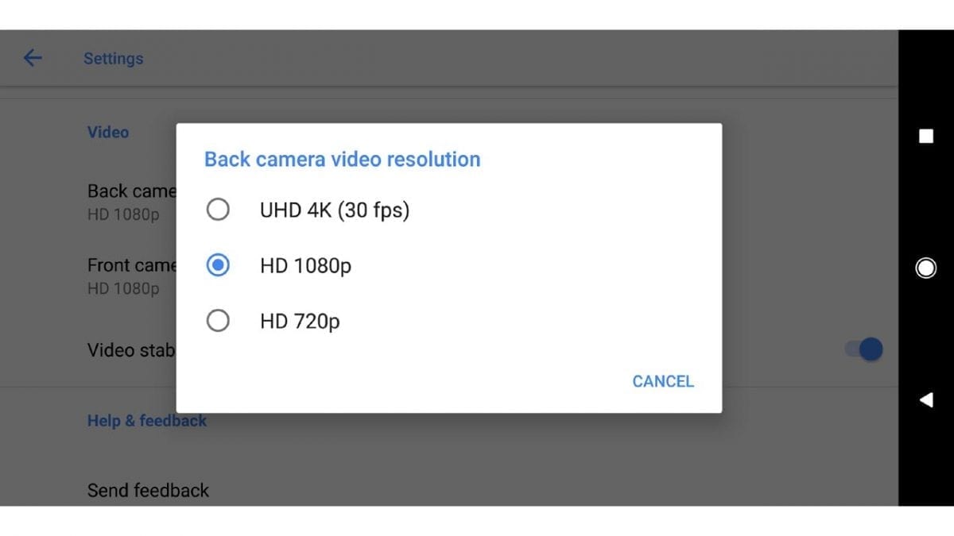
Task: Tap the Back camera video resolution title
Action: click(x=343, y=159)
